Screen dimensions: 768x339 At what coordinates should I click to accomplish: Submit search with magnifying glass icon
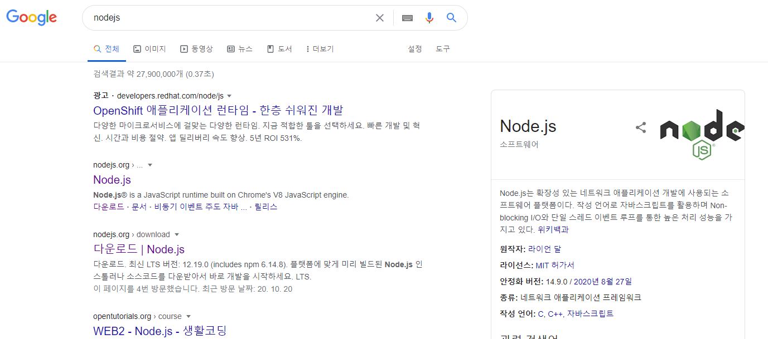point(452,18)
